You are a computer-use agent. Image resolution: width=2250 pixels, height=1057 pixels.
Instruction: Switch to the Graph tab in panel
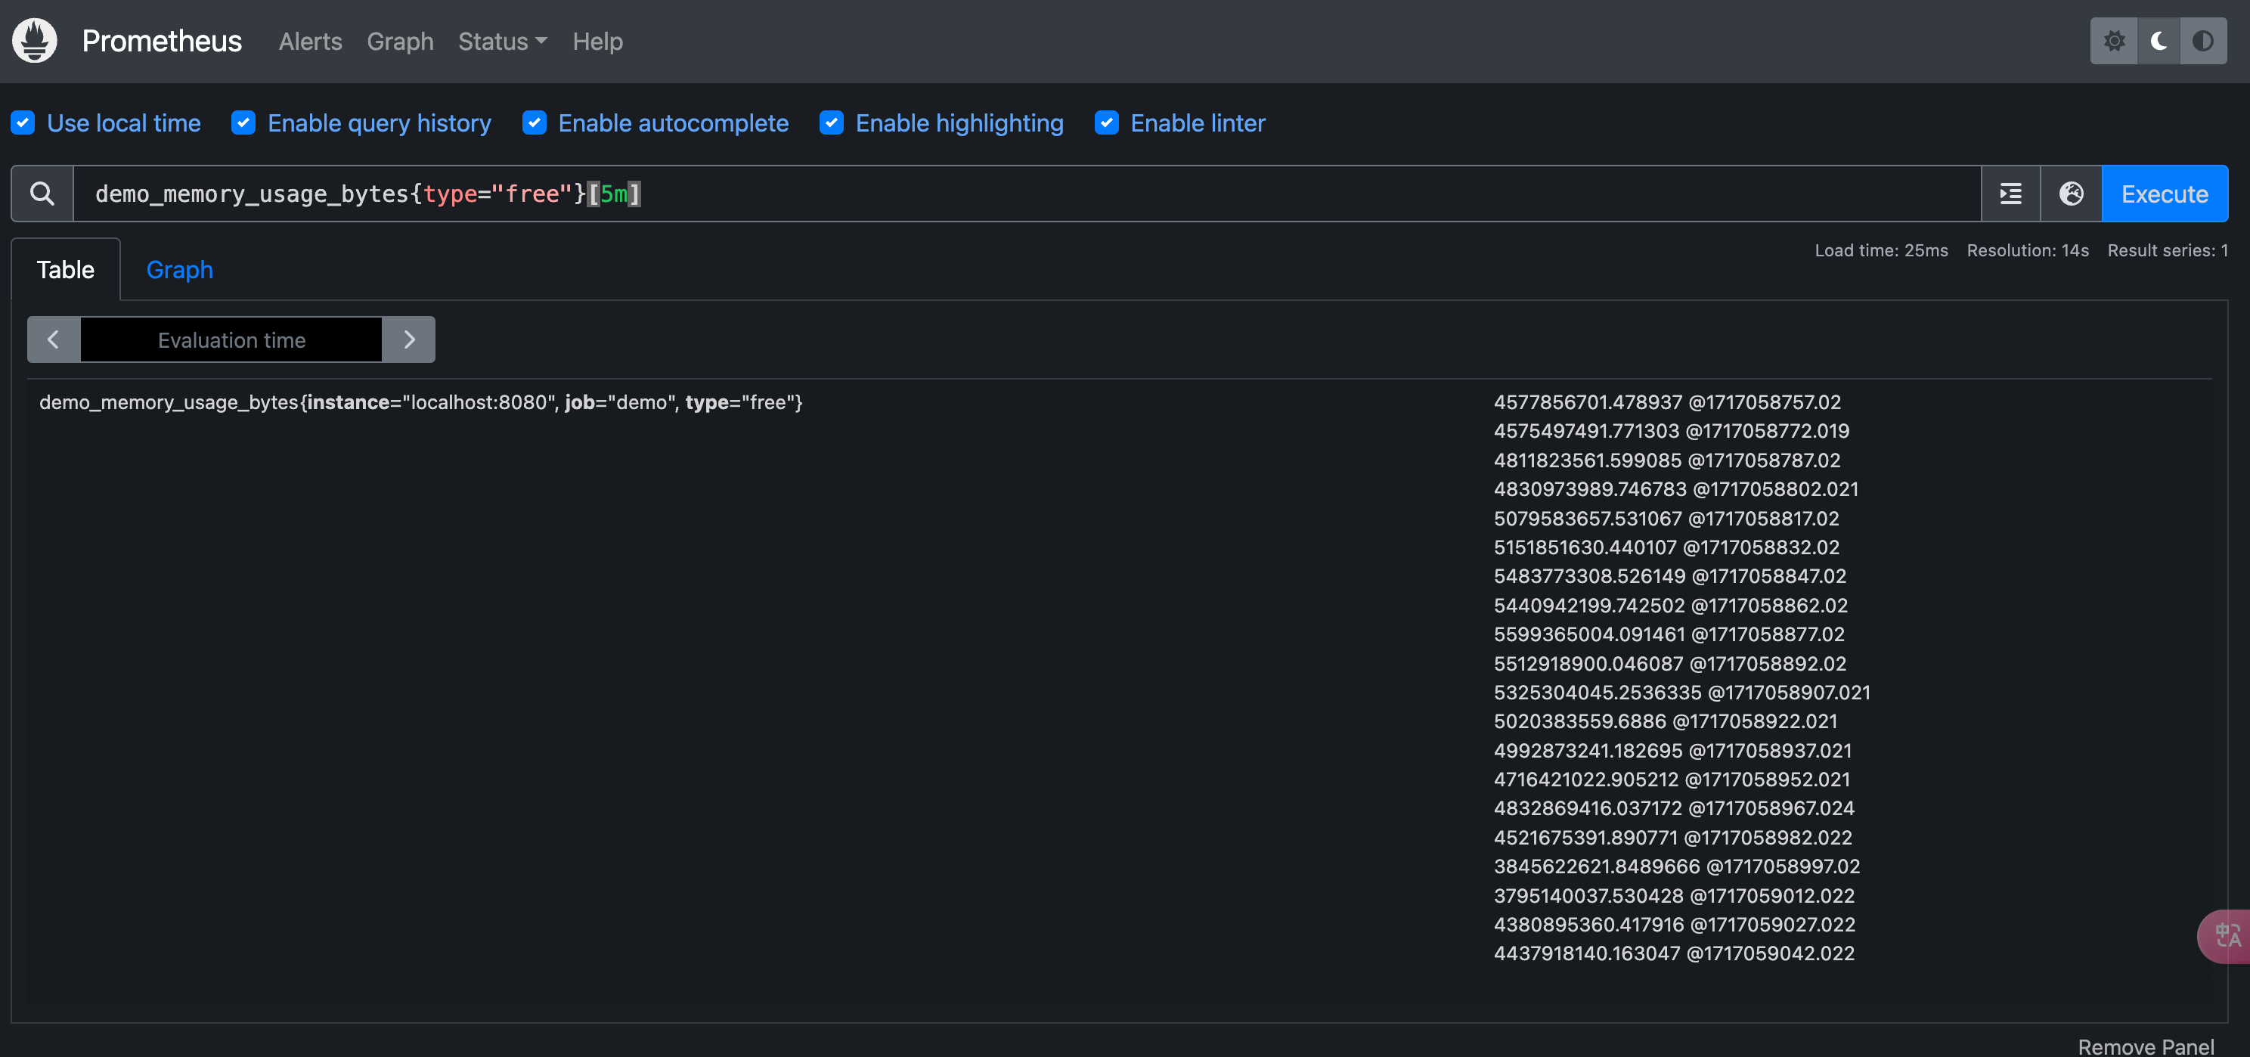[179, 270]
